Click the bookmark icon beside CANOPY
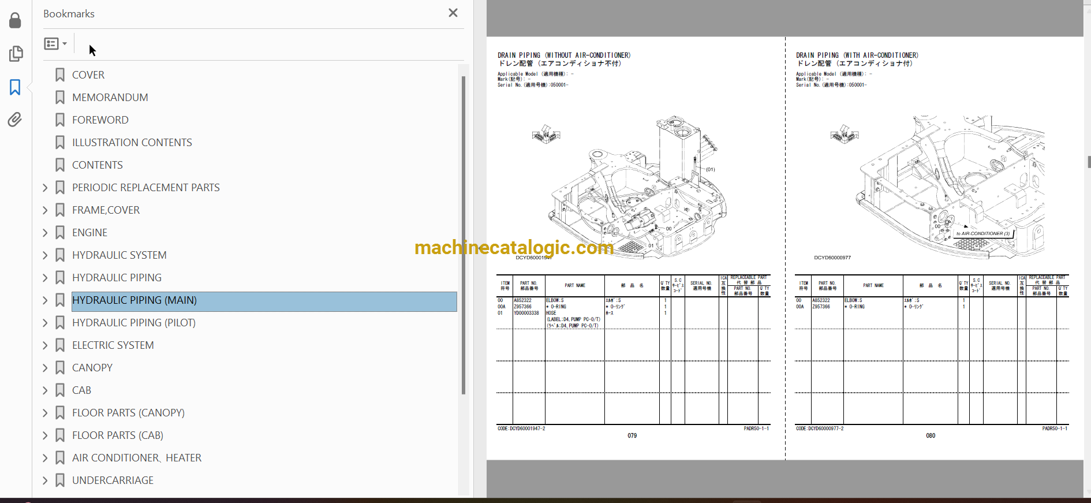1091x503 pixels. pos(60,368)
